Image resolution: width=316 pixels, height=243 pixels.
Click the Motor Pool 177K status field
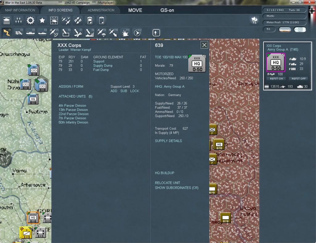tap(284, 22)
